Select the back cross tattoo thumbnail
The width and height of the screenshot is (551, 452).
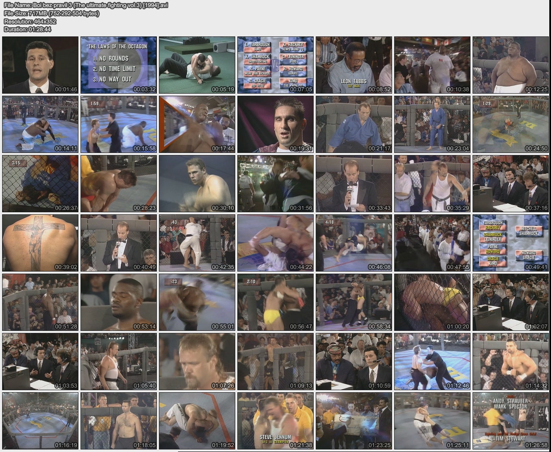40,243
